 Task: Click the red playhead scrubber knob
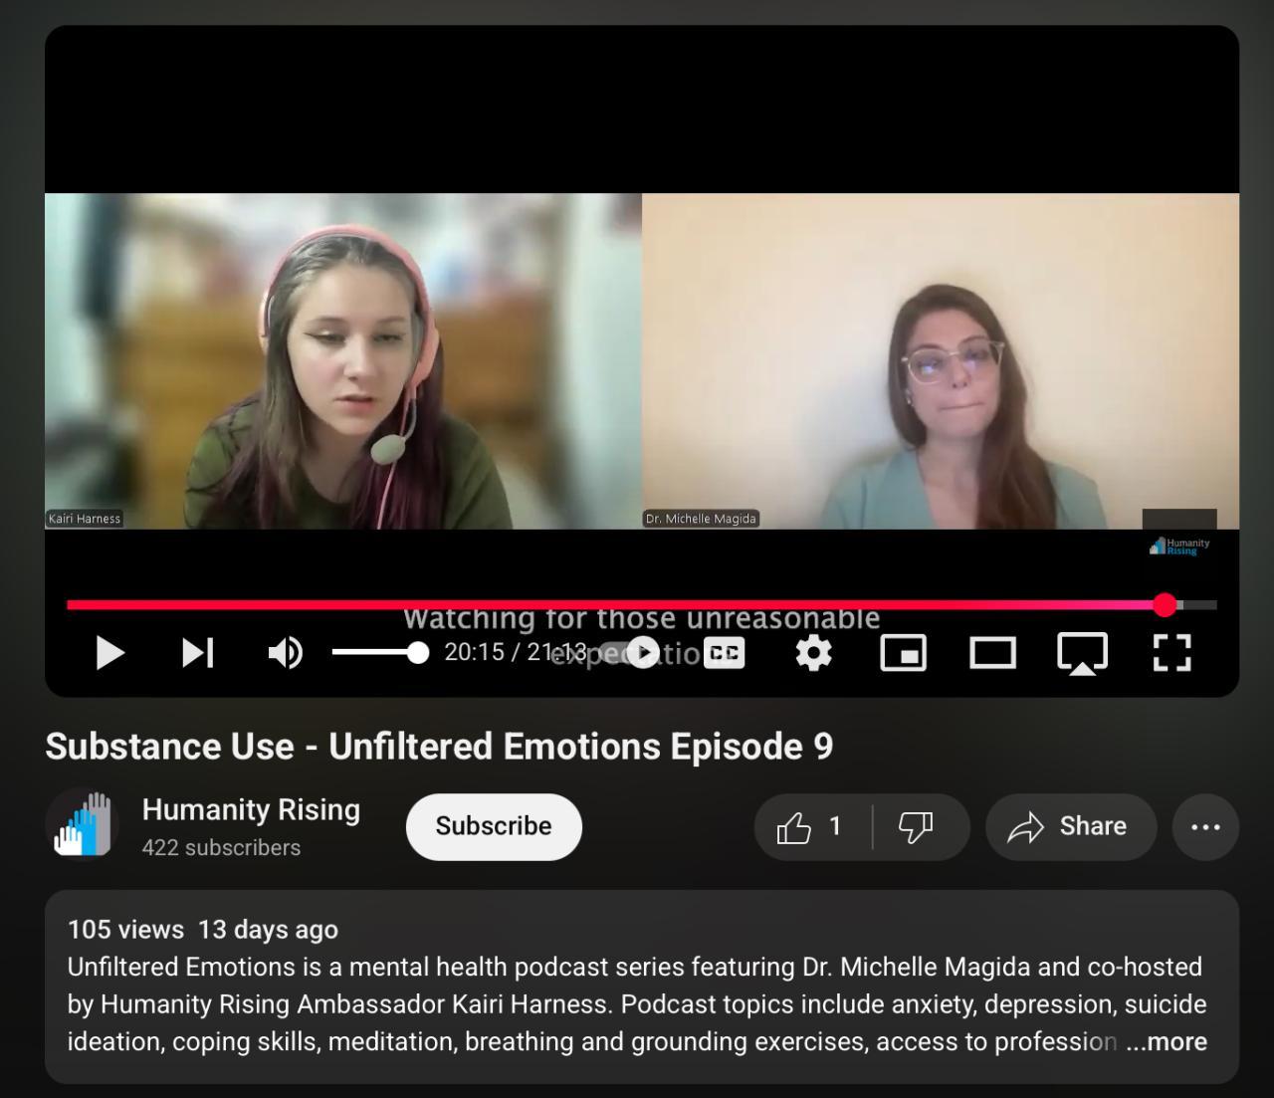click(1165, 604)
